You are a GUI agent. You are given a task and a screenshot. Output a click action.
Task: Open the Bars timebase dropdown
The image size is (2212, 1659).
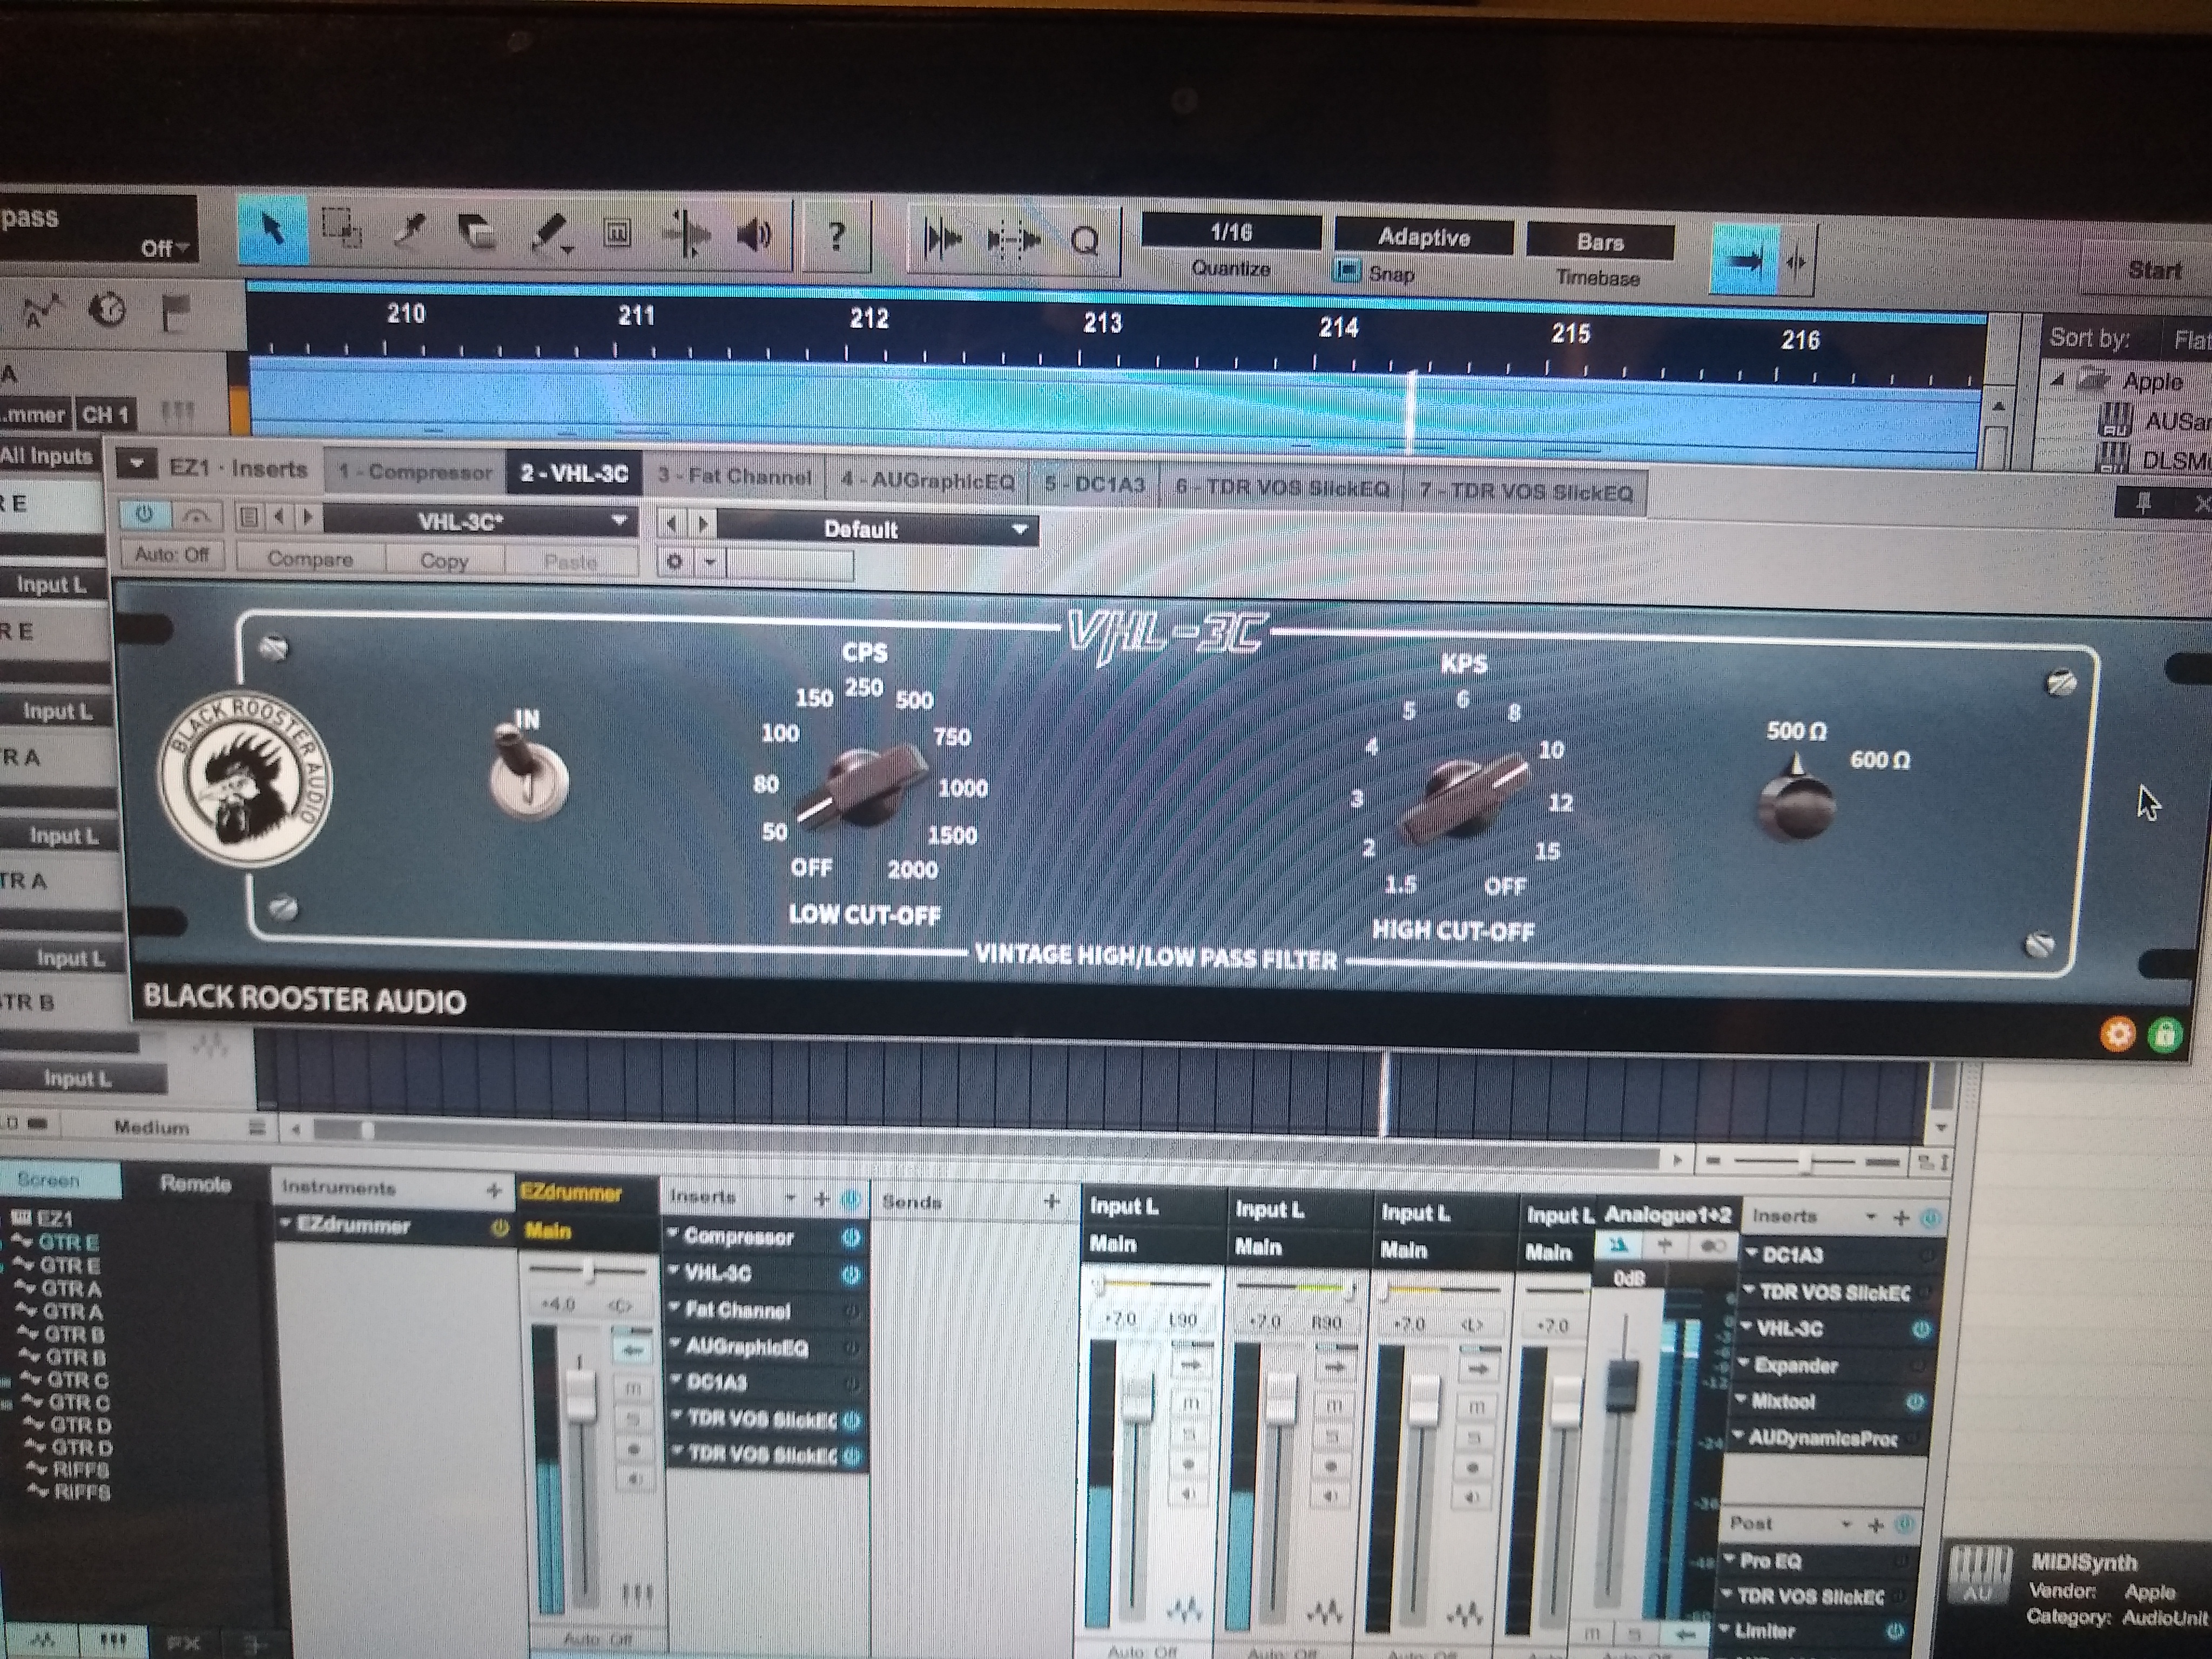[x=1600, y=242]
